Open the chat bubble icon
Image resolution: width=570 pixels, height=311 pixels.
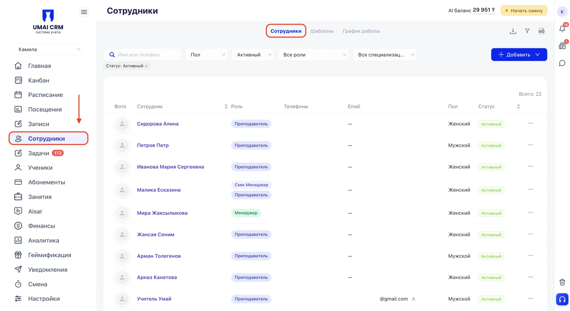(562, 63)
